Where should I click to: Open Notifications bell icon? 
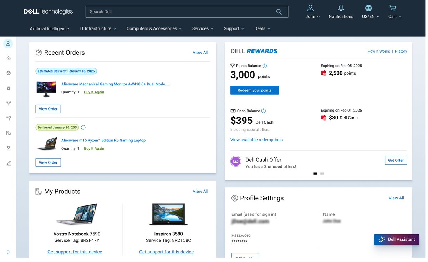click(341, 8)
